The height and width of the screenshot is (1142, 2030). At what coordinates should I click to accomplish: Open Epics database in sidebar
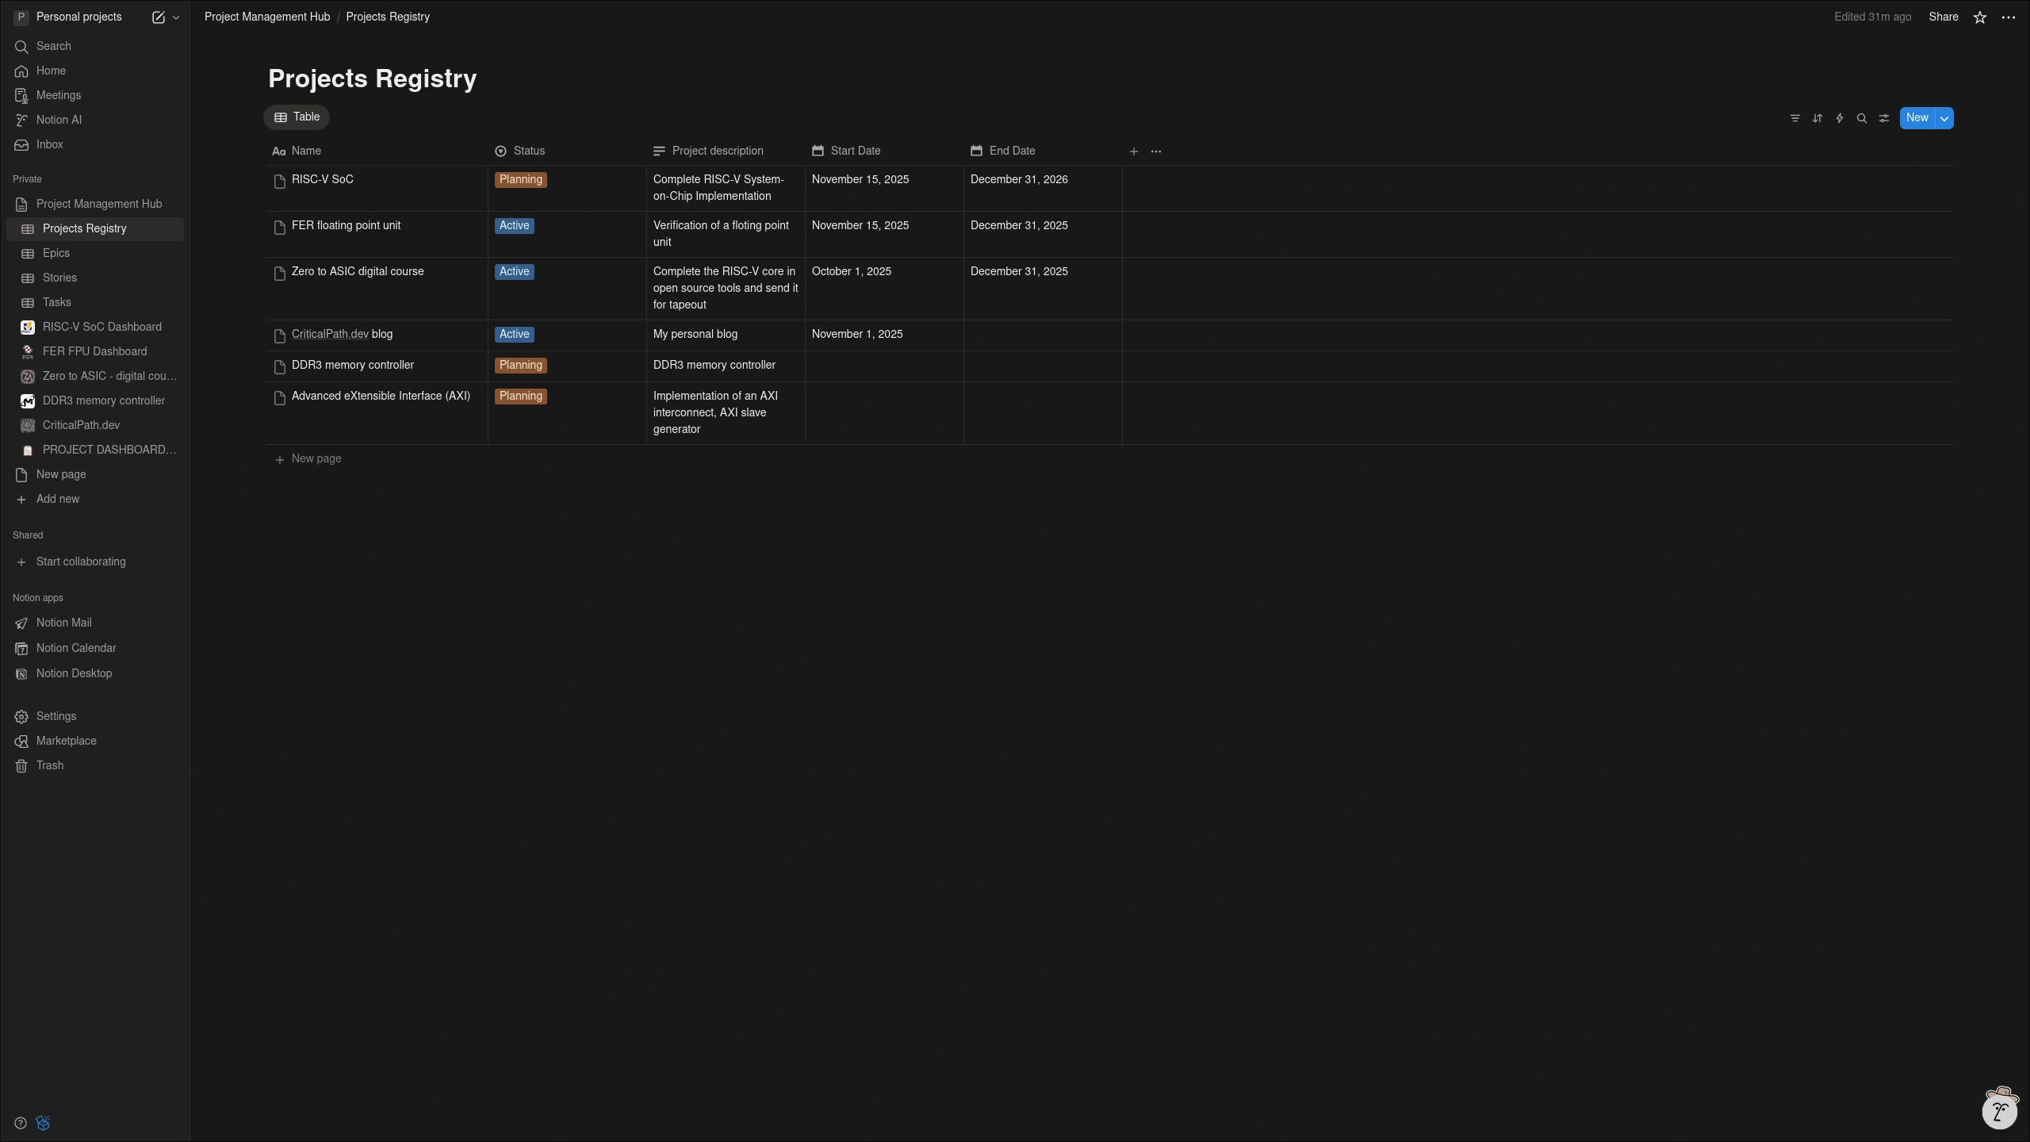click(x=56, y=253)
